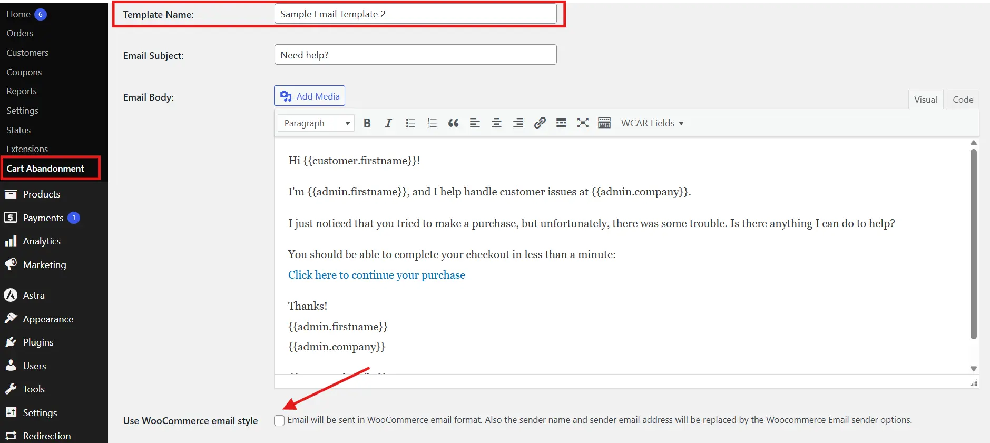Click the Add Media button
This screenshot has height=443, width=990.
click(310, 96)
